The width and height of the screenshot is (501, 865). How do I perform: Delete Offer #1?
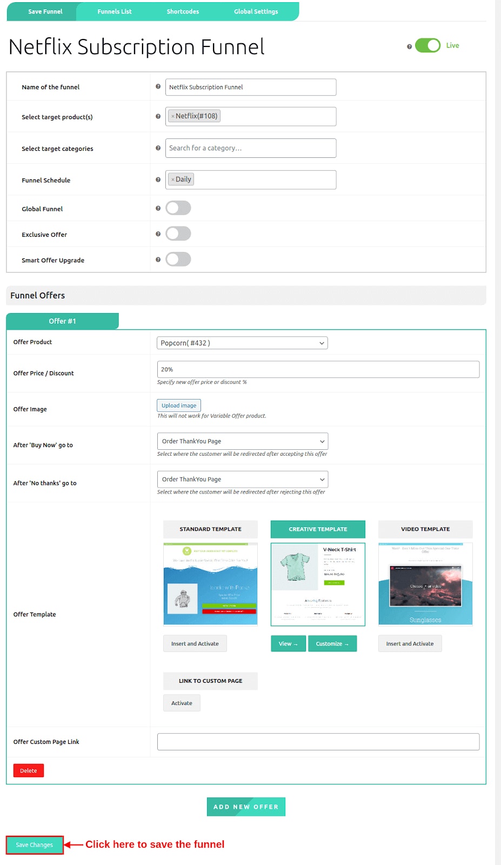29,770
